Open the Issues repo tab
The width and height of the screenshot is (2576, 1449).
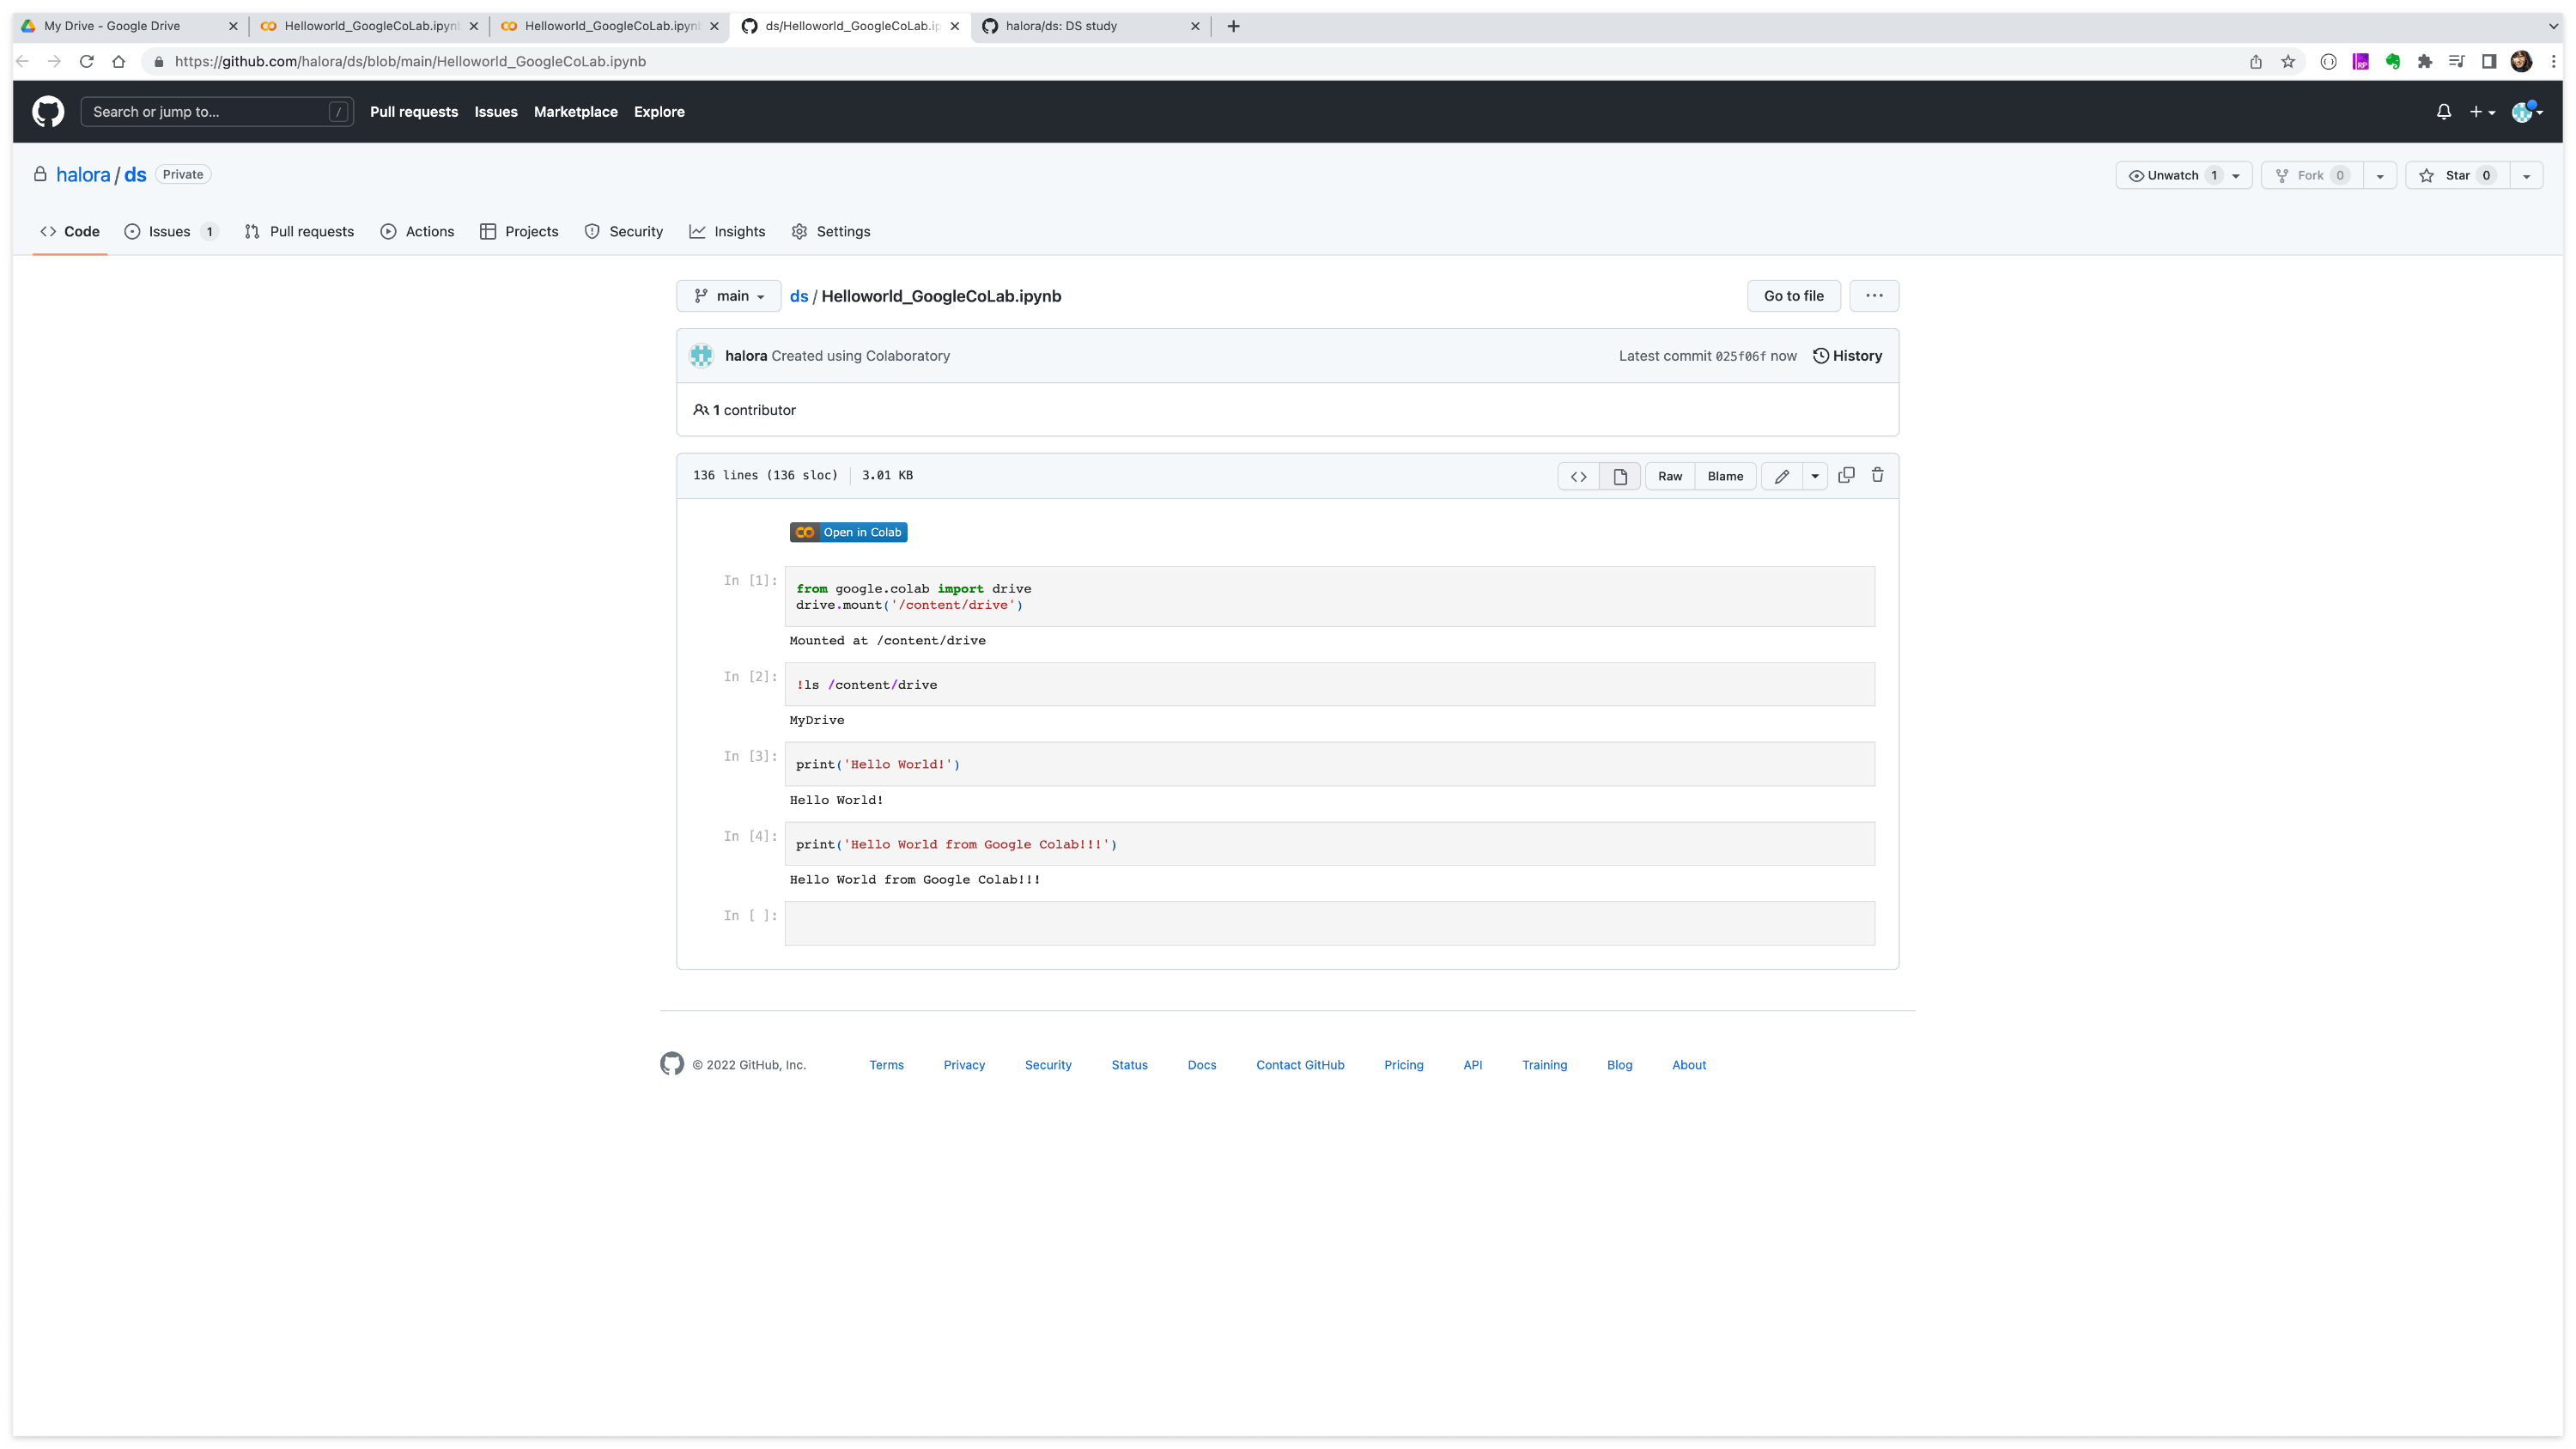(171, 231)
